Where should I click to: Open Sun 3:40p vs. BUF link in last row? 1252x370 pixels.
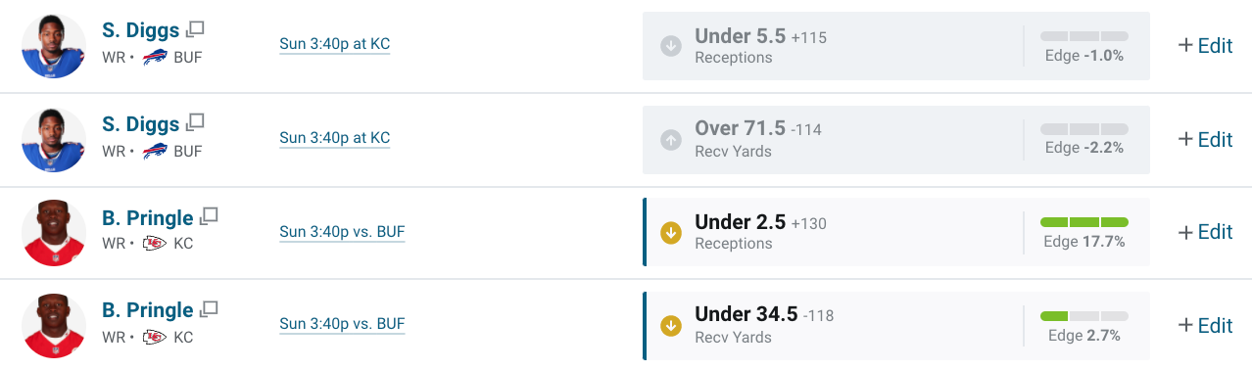pos(342,324)
